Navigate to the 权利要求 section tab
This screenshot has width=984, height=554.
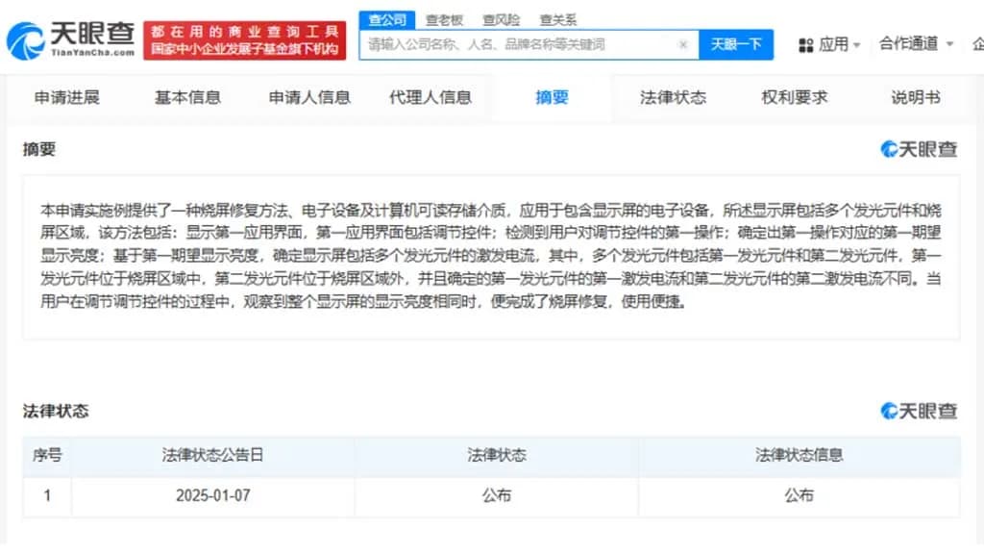[794, 97]
